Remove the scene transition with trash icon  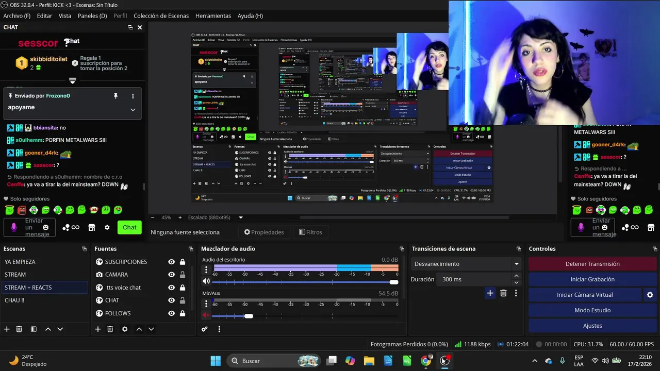[503, 293]
